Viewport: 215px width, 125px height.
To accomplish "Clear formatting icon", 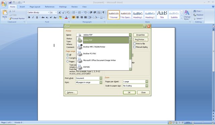I will pos(68,12).
